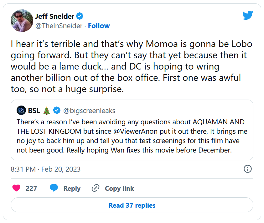This screenshot has height=223, width=264.
Task: Open Jeff Sneider's profile picture
Action: [x=22, y=21]
